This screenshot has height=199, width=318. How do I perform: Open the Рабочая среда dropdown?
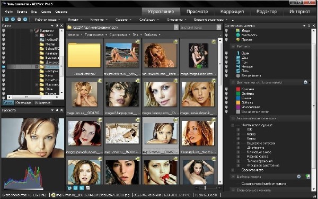48,20
